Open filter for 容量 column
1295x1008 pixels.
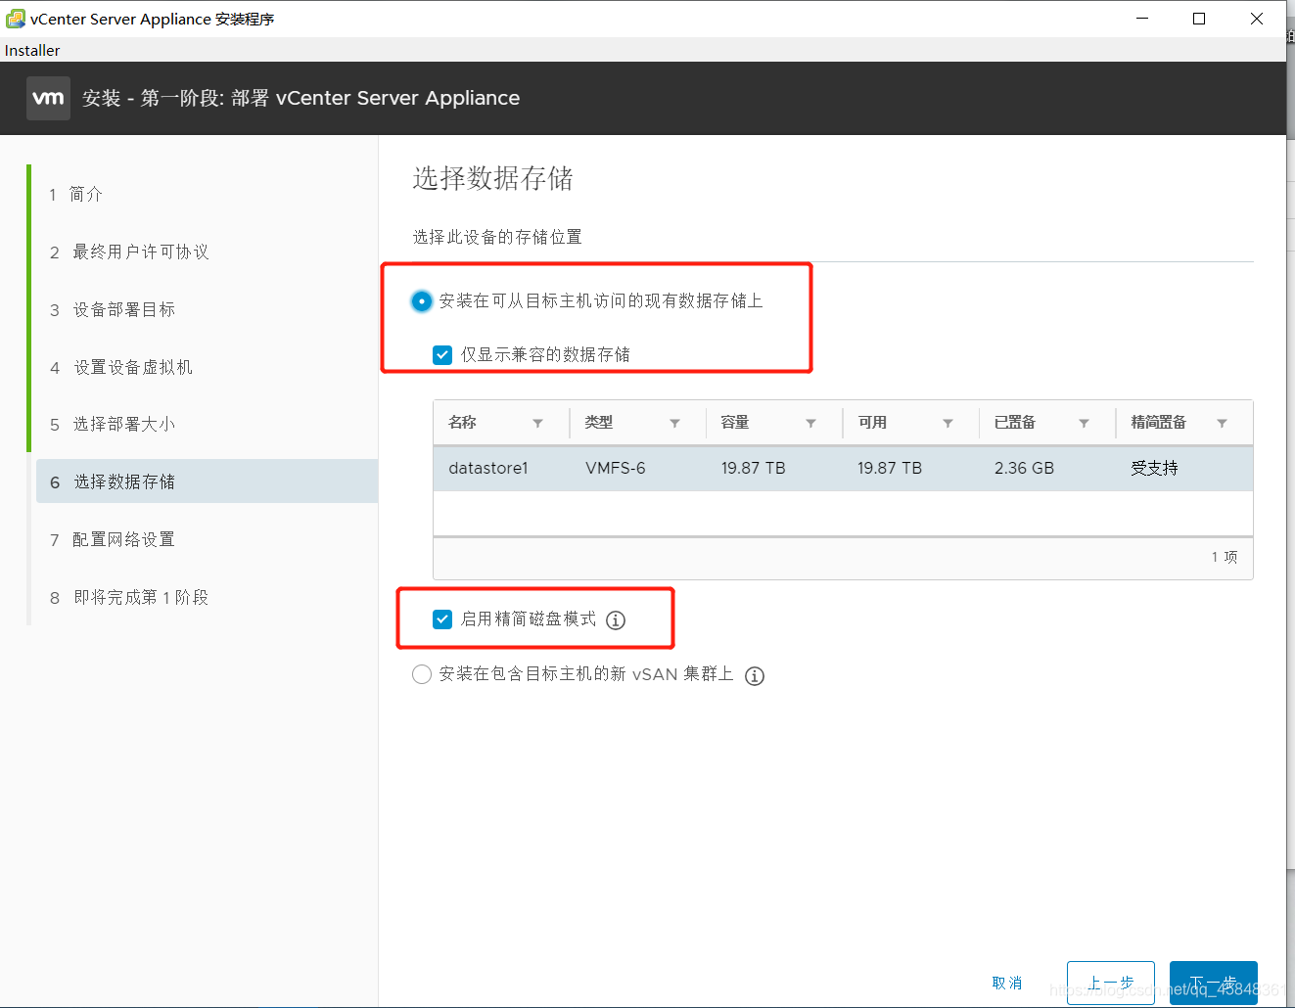tap(810, 424)
